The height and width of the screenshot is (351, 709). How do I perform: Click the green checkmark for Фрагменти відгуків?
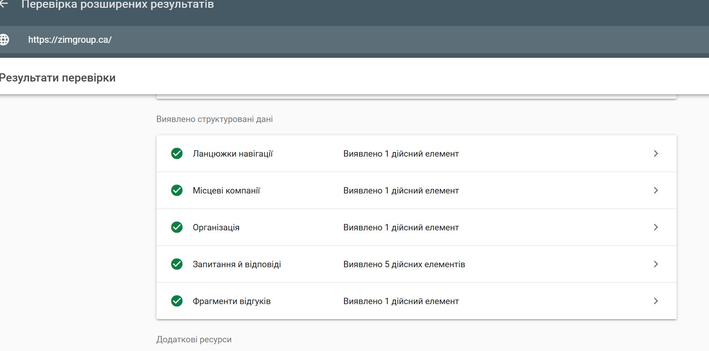(177, 301)
